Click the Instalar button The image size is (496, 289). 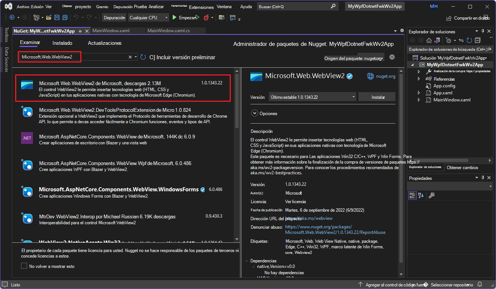coord(377,97)
